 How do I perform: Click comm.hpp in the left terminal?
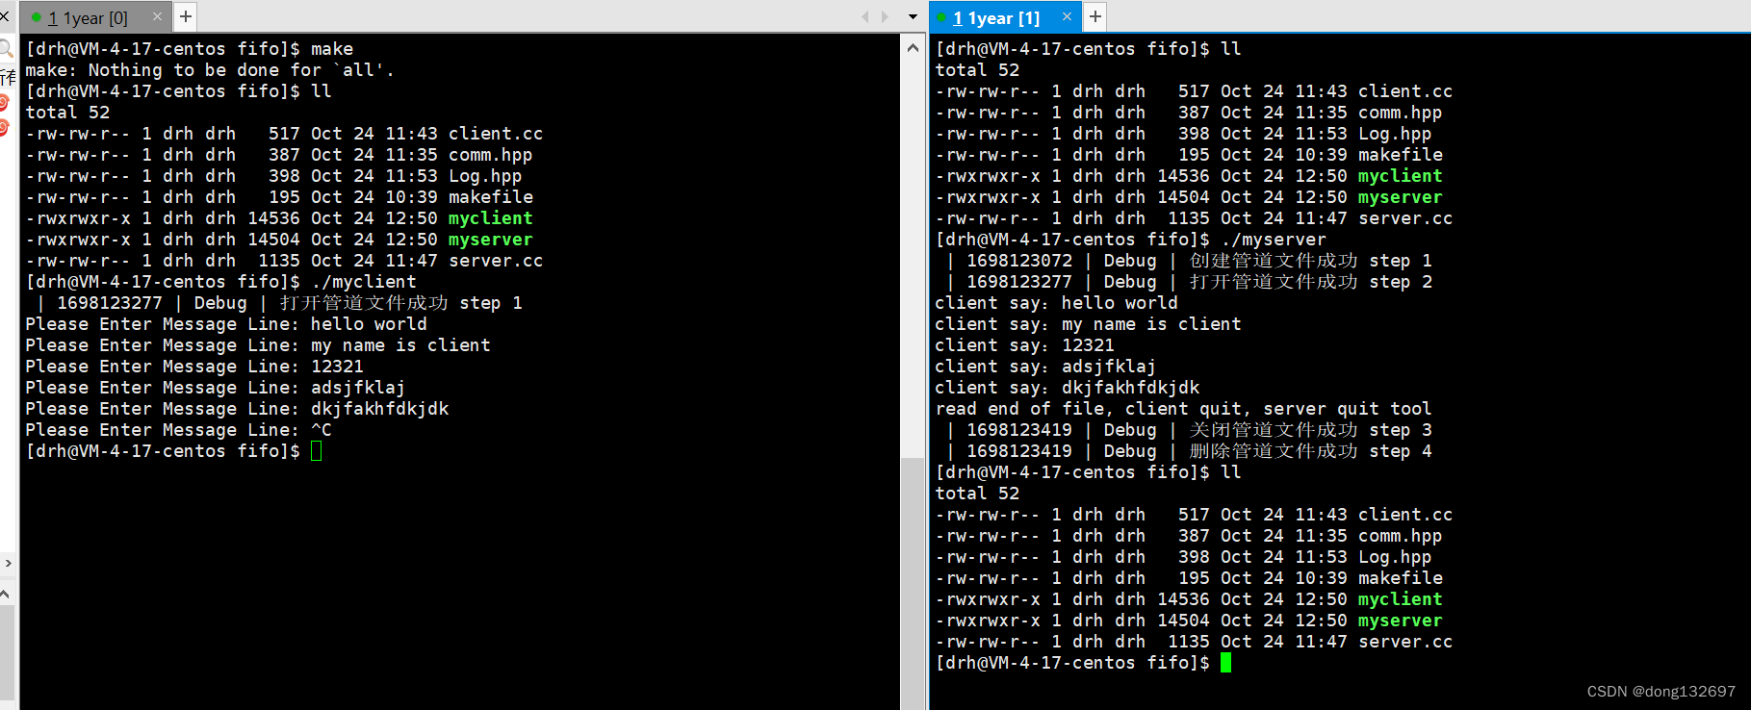click(x=490, y=155)
